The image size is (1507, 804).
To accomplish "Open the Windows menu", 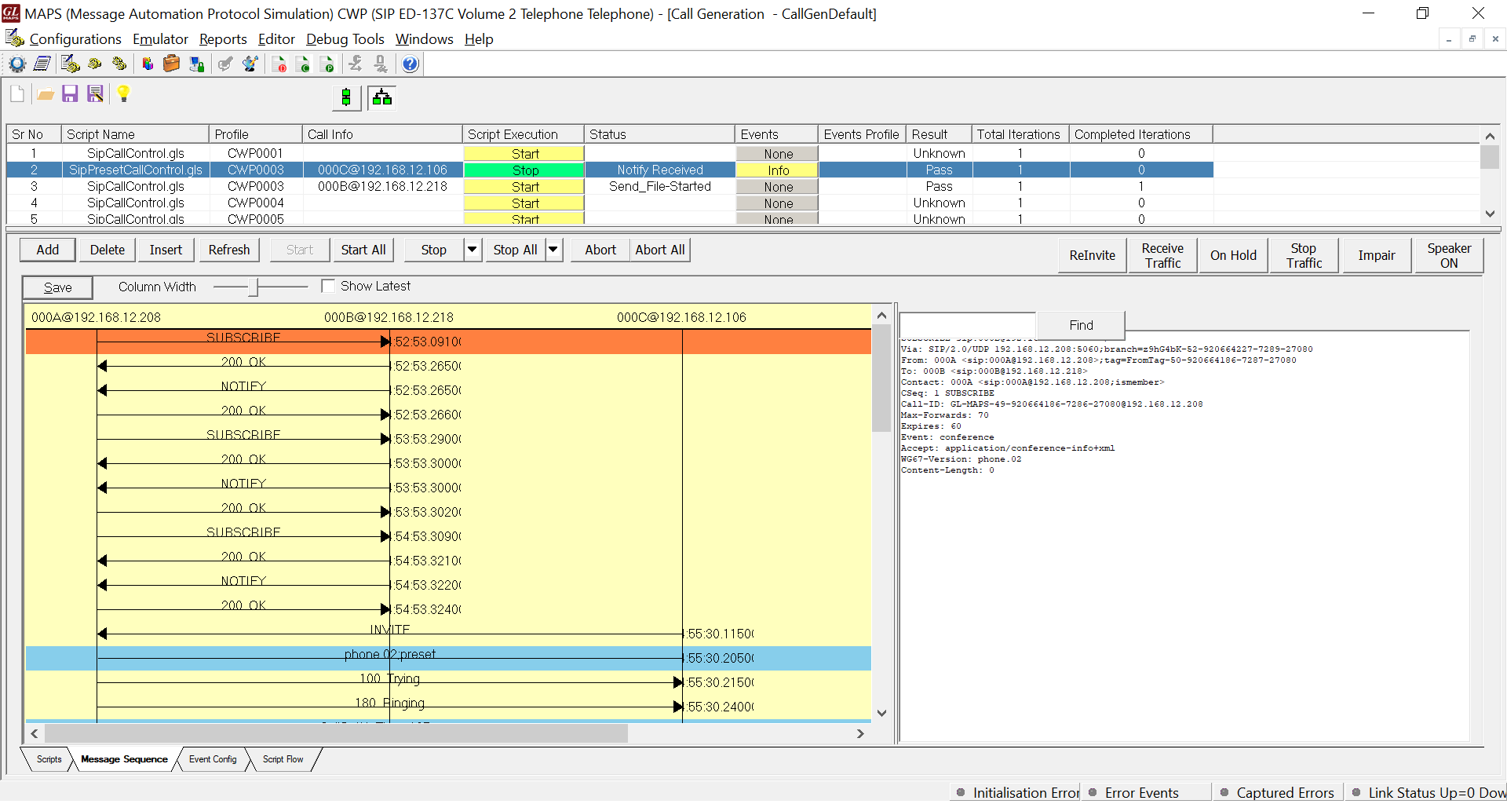I will [x=424, y=39].
